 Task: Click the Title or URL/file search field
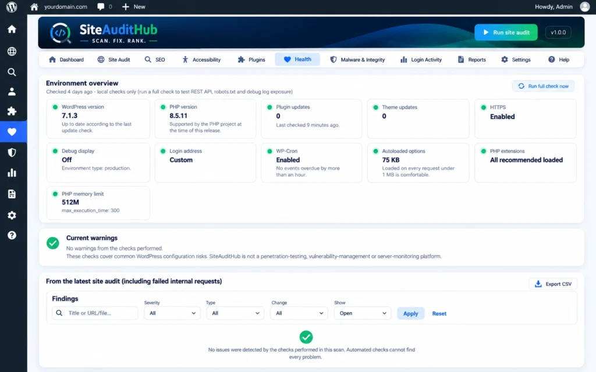pyautogui.click(x=95, y=313)
